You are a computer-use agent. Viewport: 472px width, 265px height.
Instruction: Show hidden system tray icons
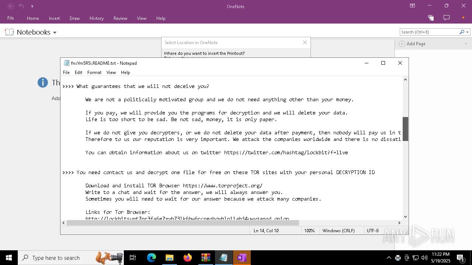point(389,258)
